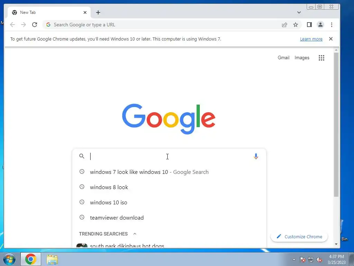Open a new tab with plus button
Screen dimensions: 354x266
(x=98, y=12)
